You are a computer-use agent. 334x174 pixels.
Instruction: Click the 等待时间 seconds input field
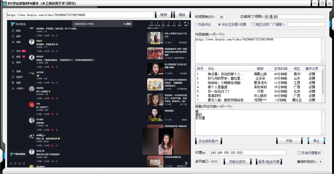coord(321,162)
